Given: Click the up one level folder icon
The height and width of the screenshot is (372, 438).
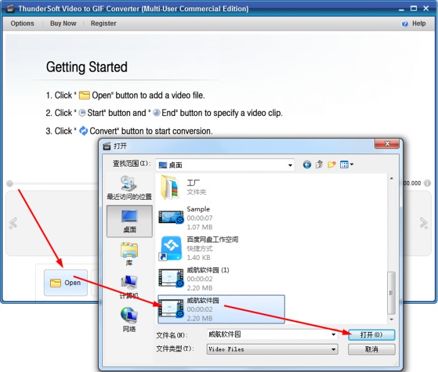Looking at the screenshot, I should (319, 165).
